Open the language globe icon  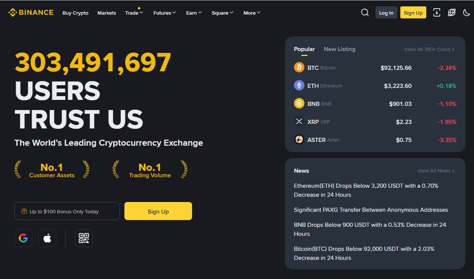452,12
